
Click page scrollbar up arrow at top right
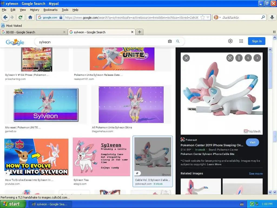[x=275, y=37]
